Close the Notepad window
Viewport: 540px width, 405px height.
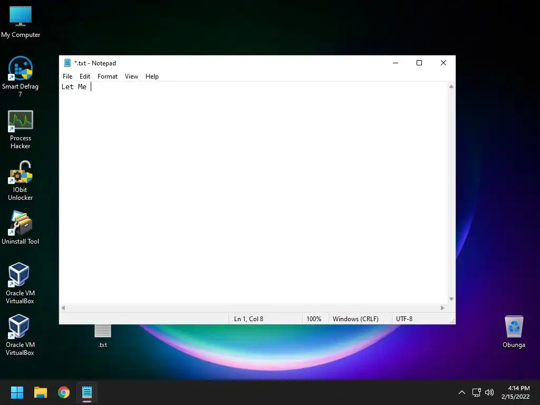pos(443,63)
